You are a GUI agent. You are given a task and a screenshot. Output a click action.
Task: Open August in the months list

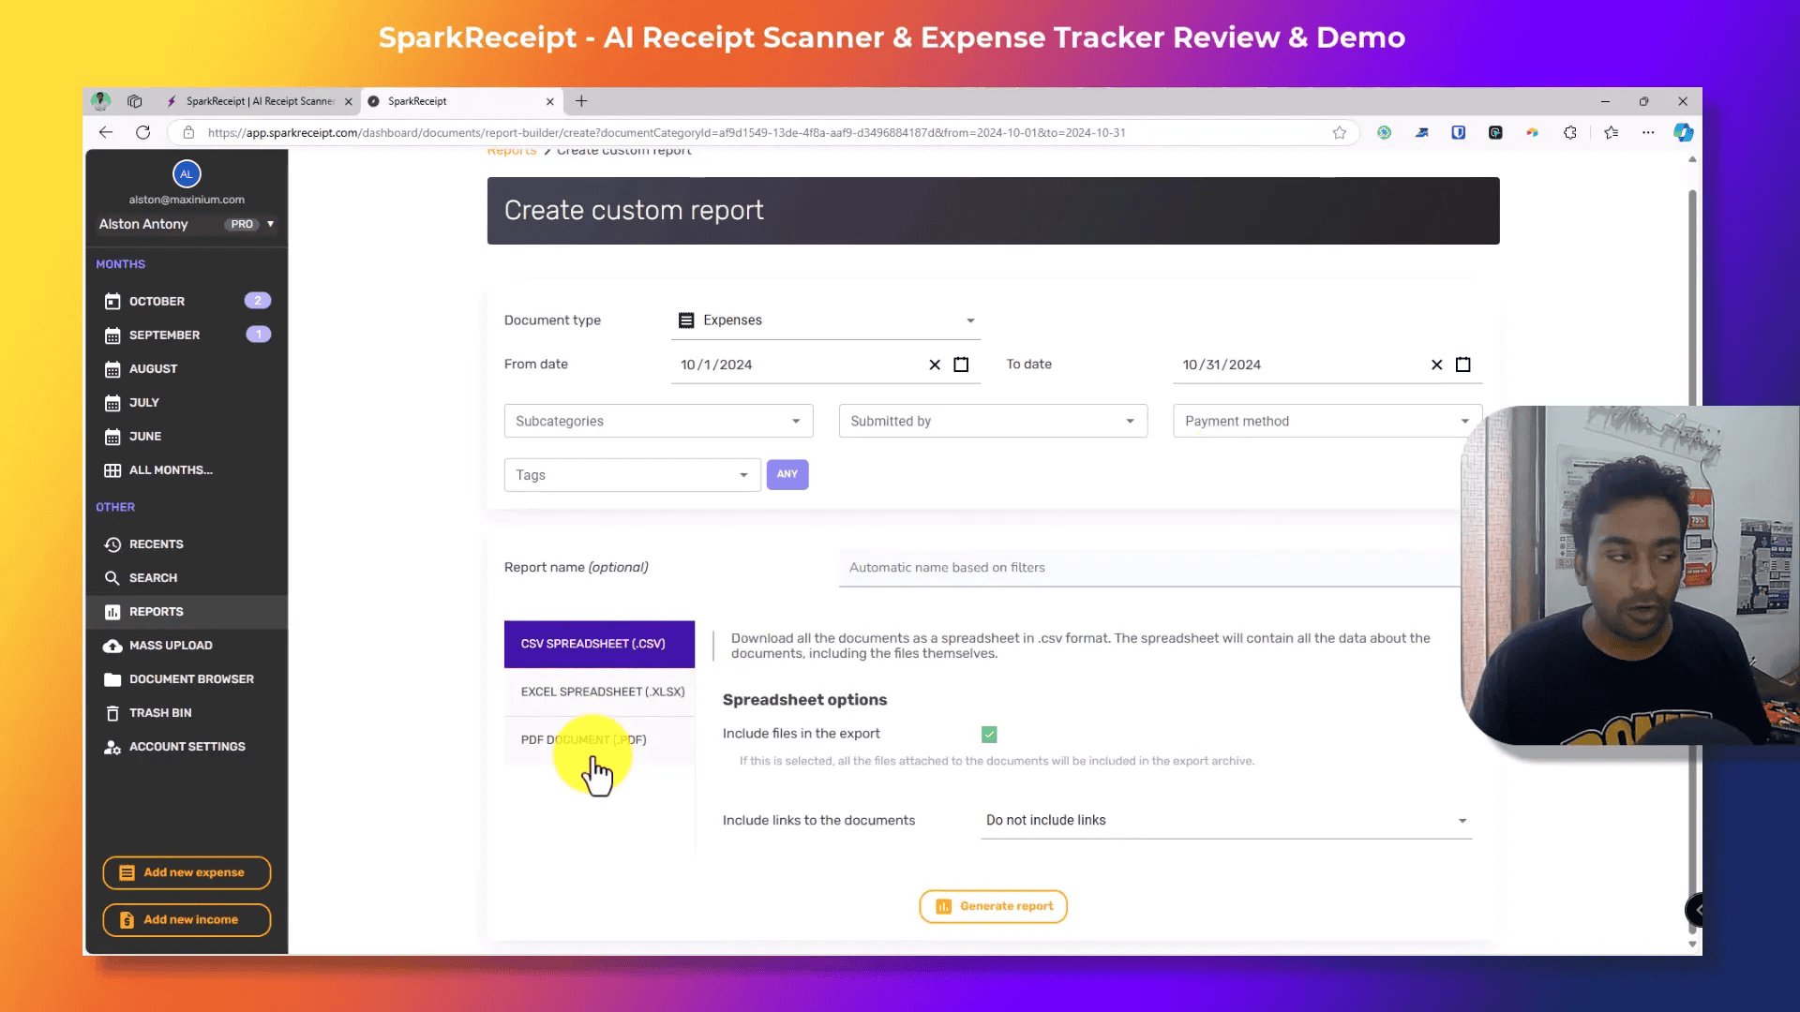tap(187, 368)
